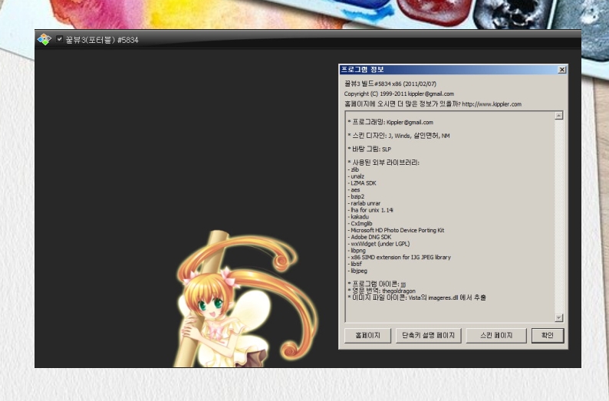
Task: Toggle the checkbox beside the 꿀뷰3 title
Action: coord(59,39)
